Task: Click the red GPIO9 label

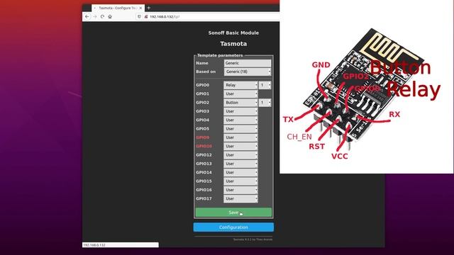Action: 202,137
